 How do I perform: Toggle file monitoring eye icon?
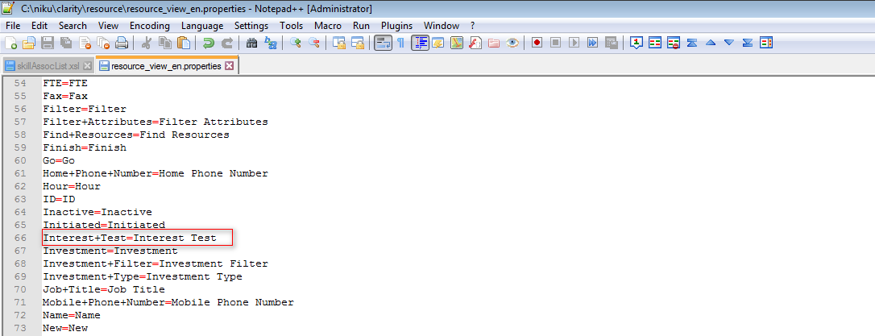[512, 43]
